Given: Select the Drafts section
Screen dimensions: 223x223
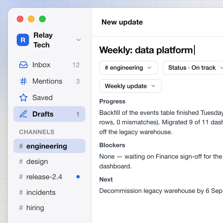Looking at the screenshot, I should click(x=49, y=114).
